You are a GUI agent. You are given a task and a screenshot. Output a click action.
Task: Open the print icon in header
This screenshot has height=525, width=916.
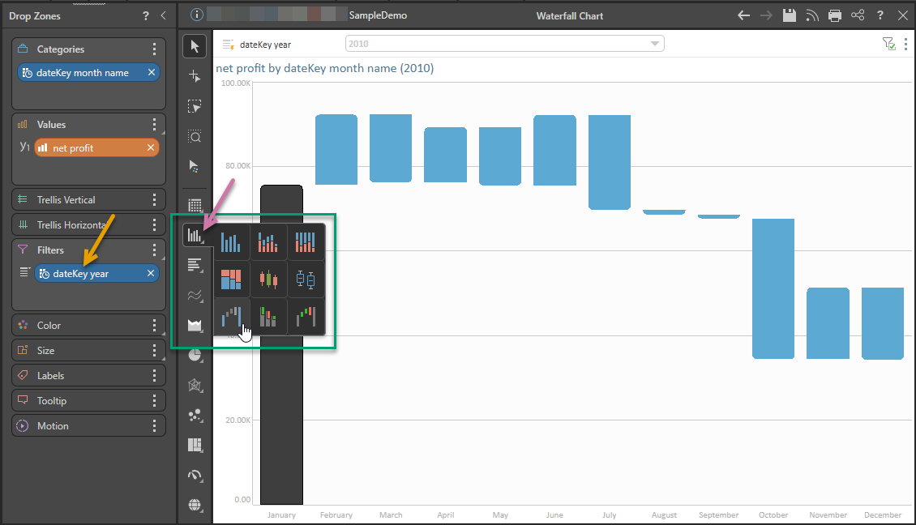[835, 15]
